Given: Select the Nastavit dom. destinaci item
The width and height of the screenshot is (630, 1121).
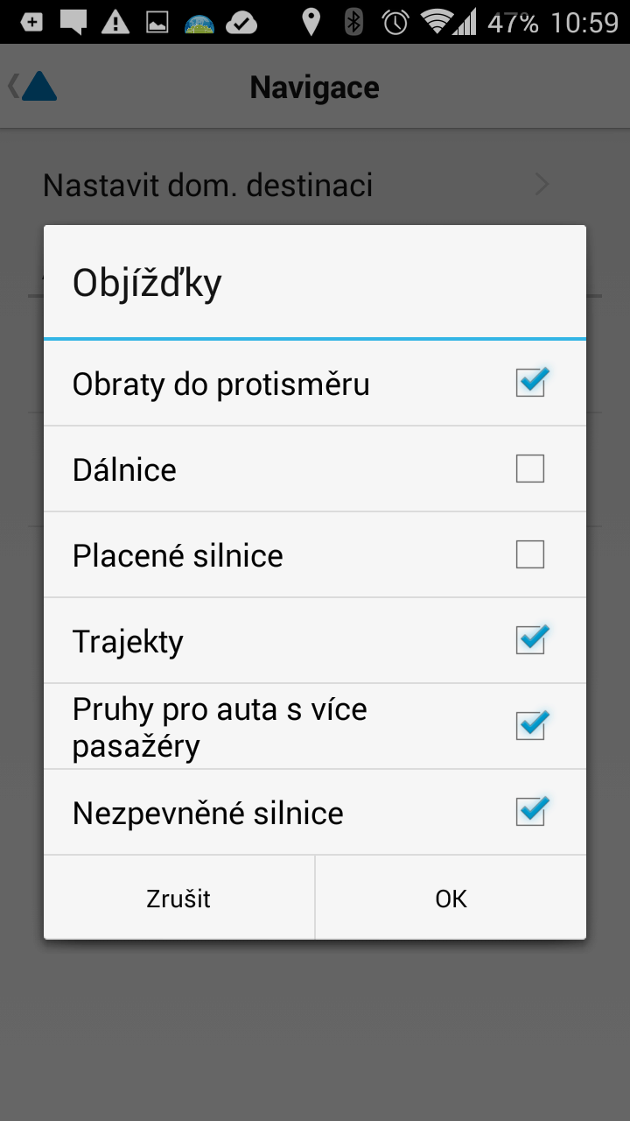Looking at the screenshot, I should [x=315, y=185].
